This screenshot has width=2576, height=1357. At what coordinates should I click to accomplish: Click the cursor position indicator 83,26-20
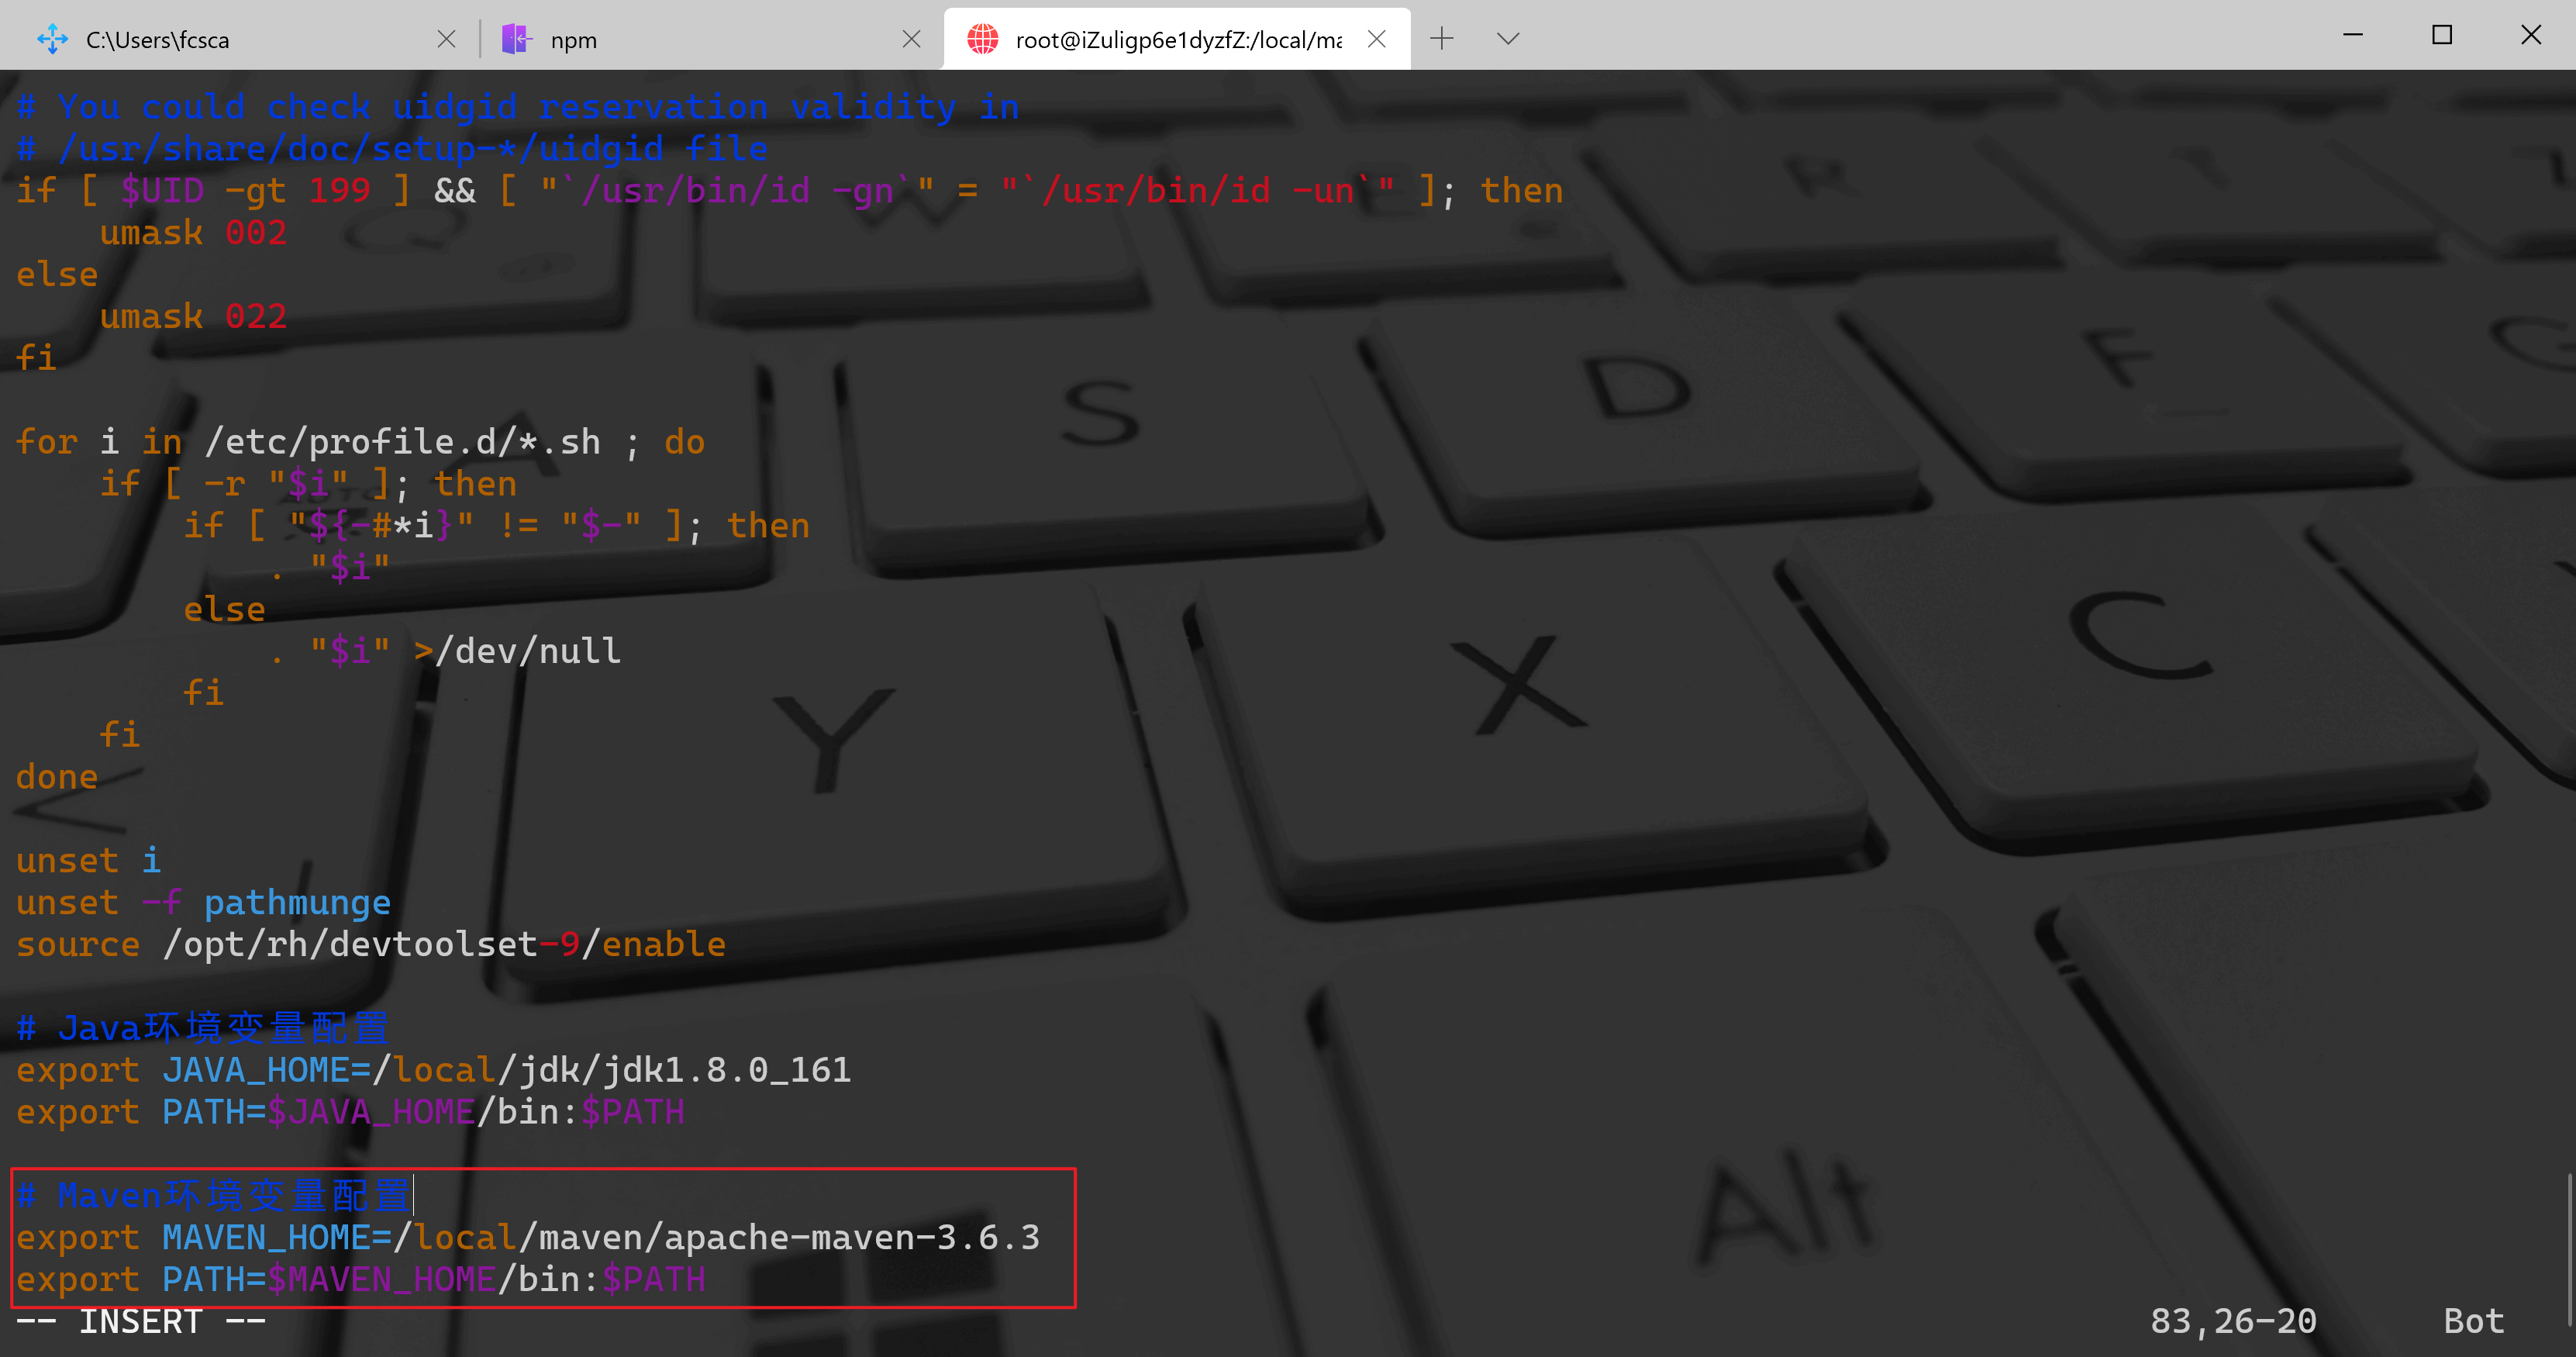(x=2232, y=1321)
